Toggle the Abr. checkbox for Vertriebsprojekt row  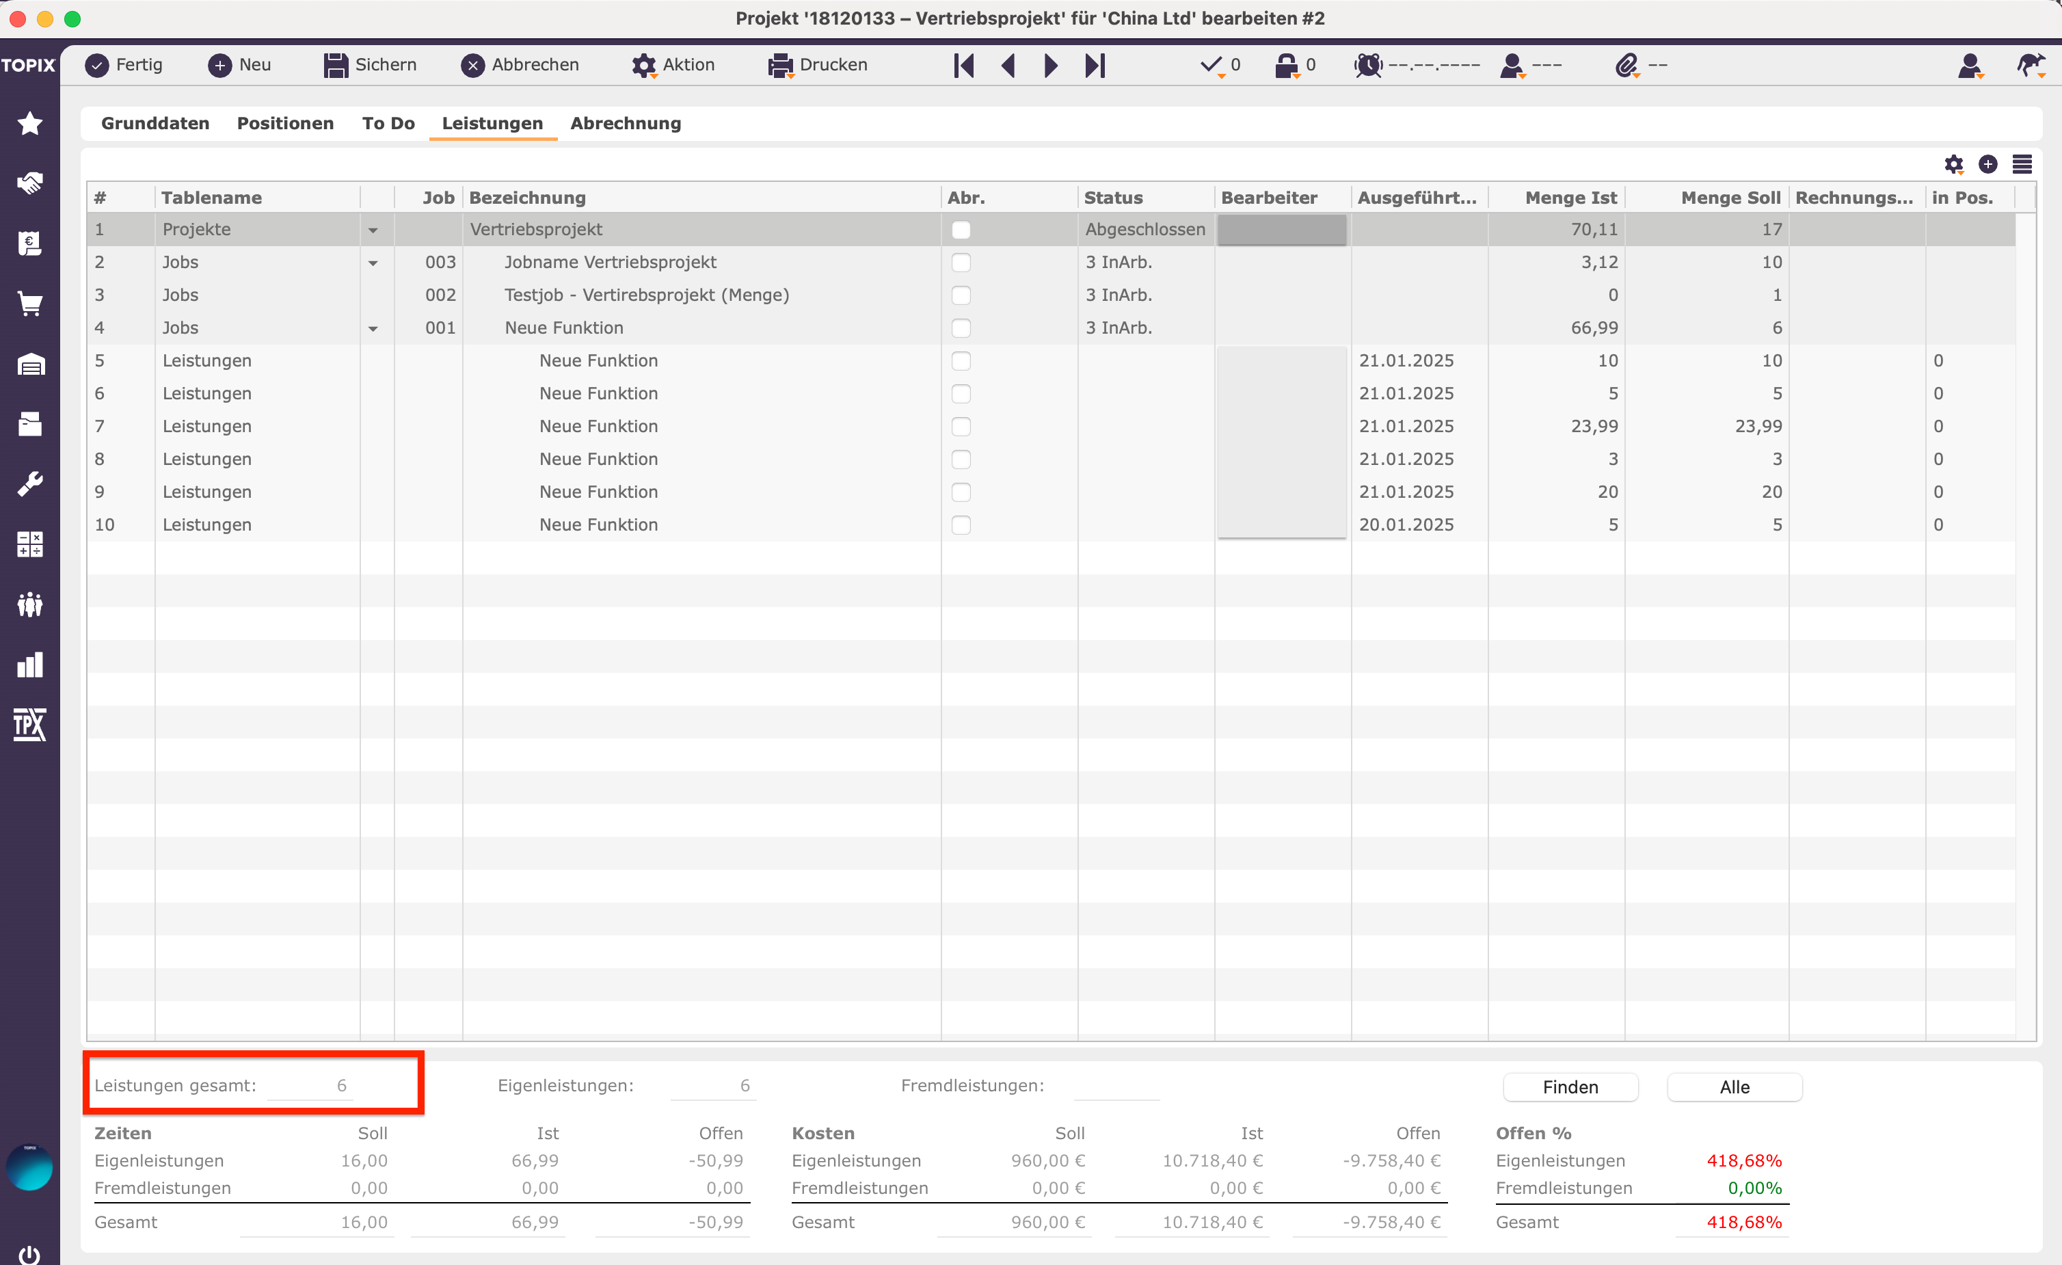961,229
